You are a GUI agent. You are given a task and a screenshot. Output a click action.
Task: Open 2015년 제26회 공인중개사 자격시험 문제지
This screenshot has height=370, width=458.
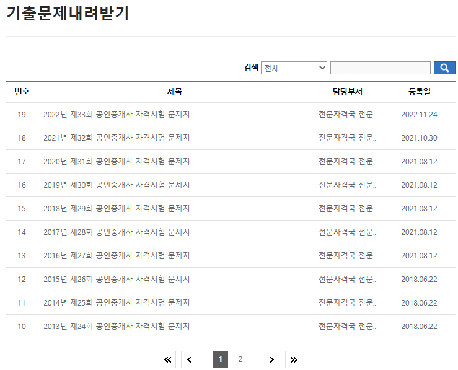pyautogui.click(x=117, y=279)
